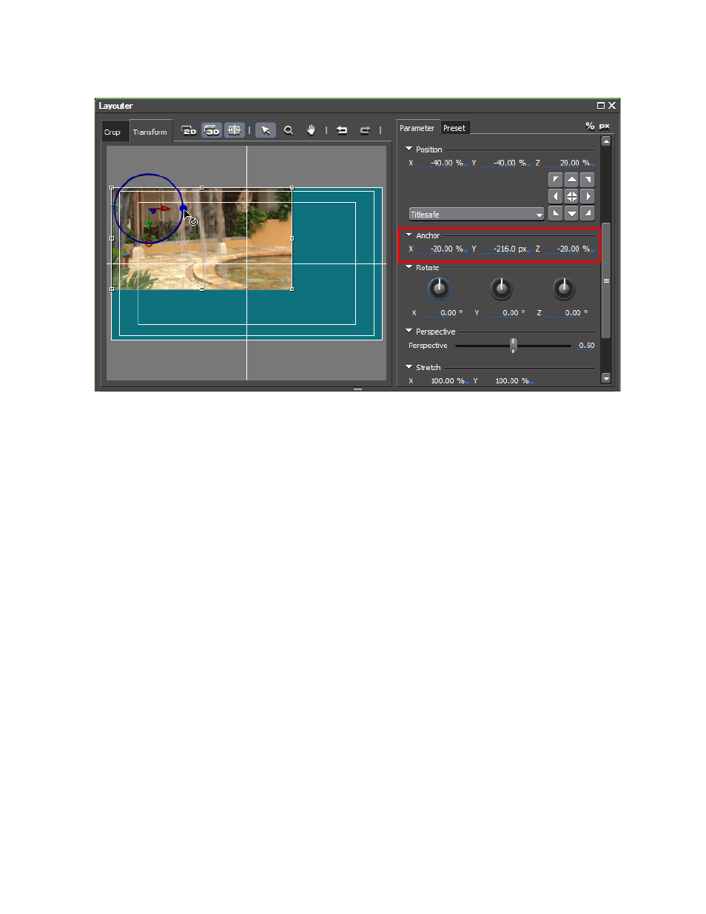Click the Perspective slider handle

click(x=513, y=346)
